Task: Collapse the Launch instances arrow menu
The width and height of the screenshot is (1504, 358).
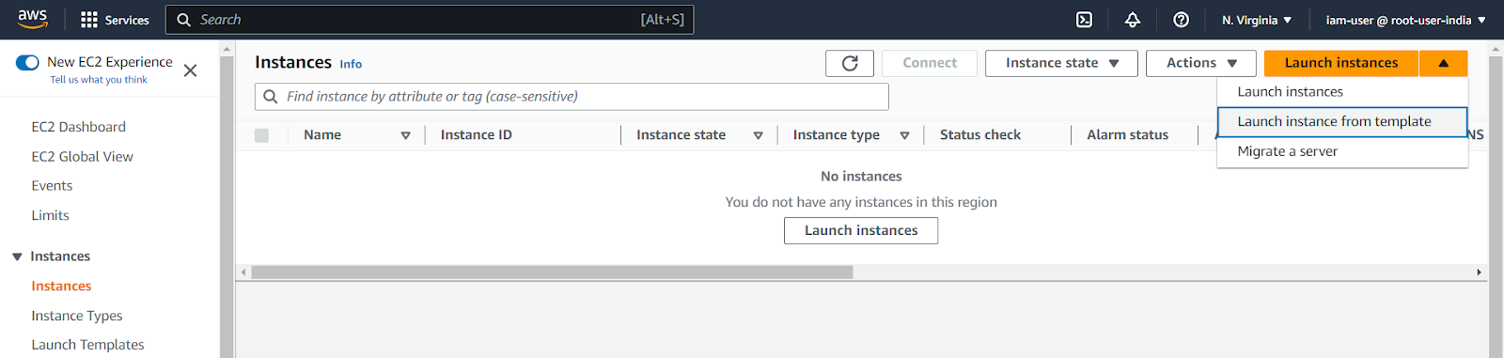Action: pyautogui.click(x=1443, y=63)
